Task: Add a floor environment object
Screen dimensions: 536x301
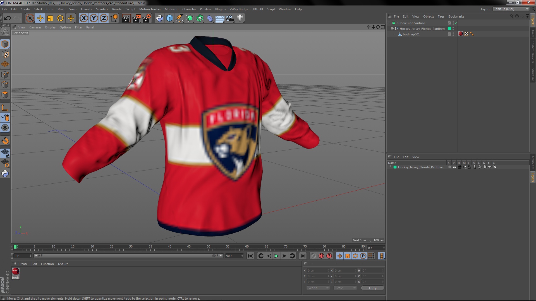Action: (220, 18)
